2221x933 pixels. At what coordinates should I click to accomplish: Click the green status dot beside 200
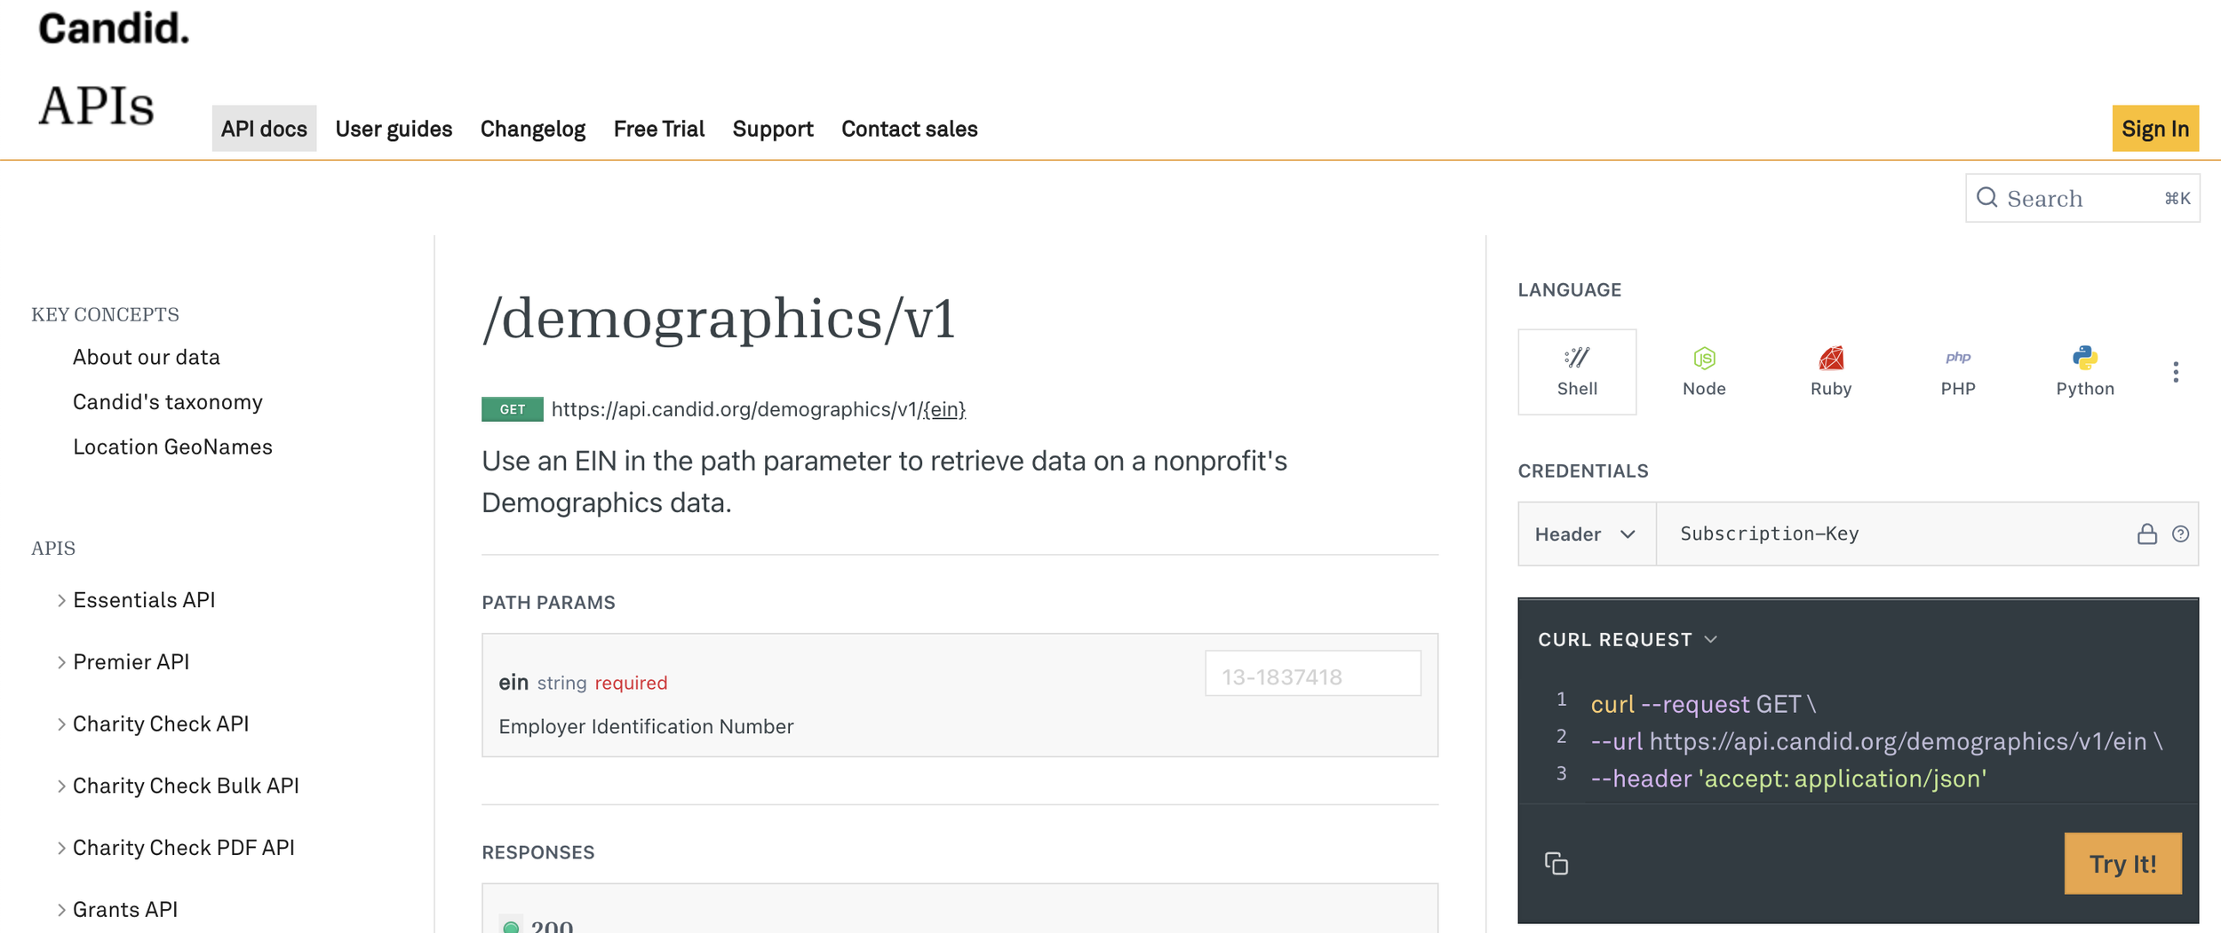click(x=511, y=927)
